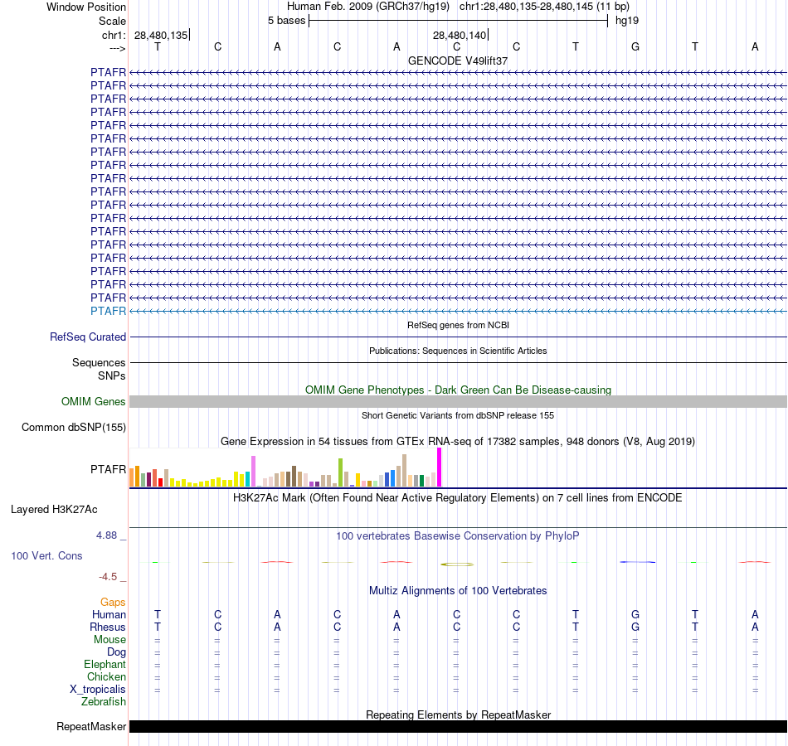Click the Common dbSNP(155) label
Screen dimensions: 788x746
click(73, 428)
